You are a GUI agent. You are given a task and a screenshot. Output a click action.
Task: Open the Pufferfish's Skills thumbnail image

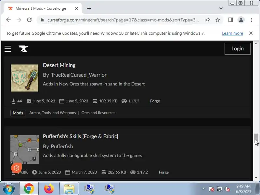pyautogui.click(x=25, y=149)
